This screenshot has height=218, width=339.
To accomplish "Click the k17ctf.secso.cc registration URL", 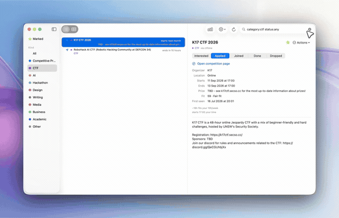I will pos(227,135).
